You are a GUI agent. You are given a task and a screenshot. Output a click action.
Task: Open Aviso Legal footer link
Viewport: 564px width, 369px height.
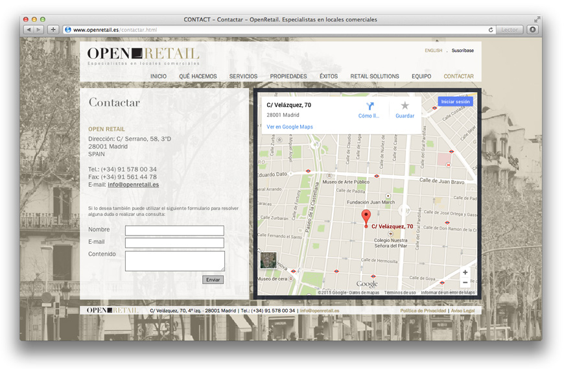tap(463, 311)
